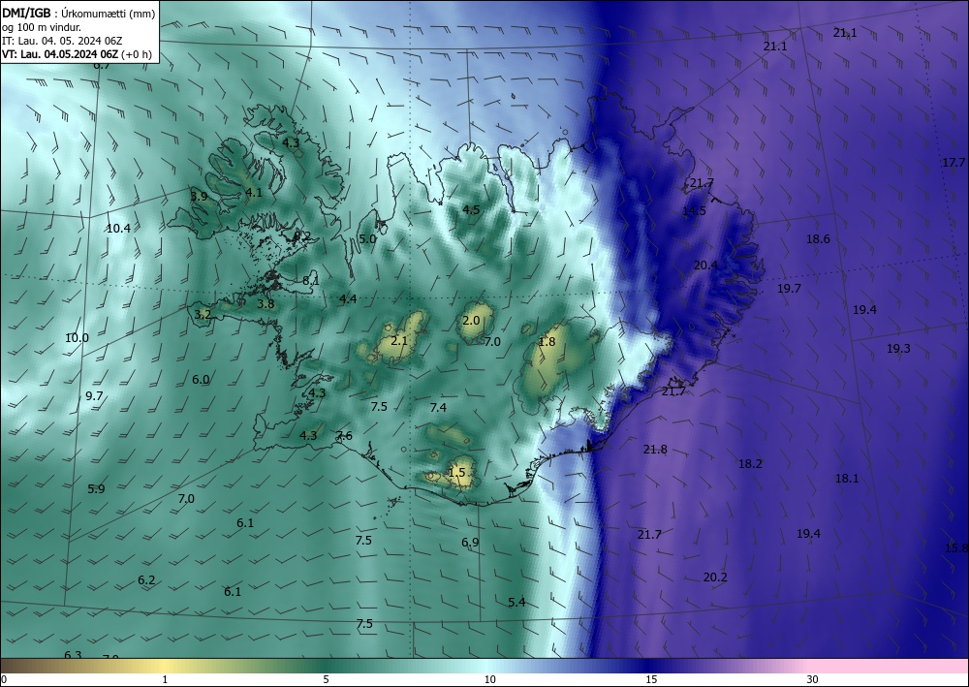Click the 3.2 value at Snæfellsnes tip
Image resolution: width=969 pixels, height=687 pixels.
(203, 315)
